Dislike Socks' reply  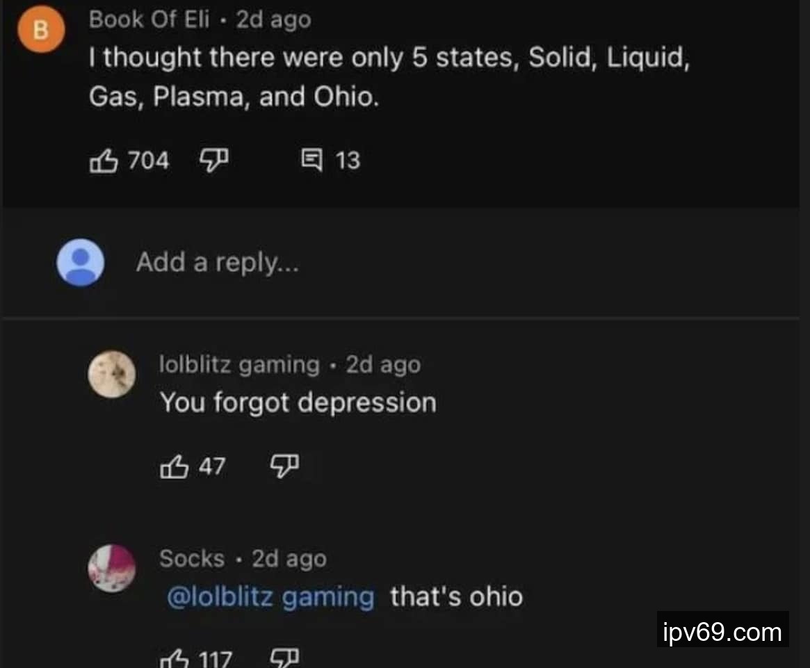coord(284,658)
